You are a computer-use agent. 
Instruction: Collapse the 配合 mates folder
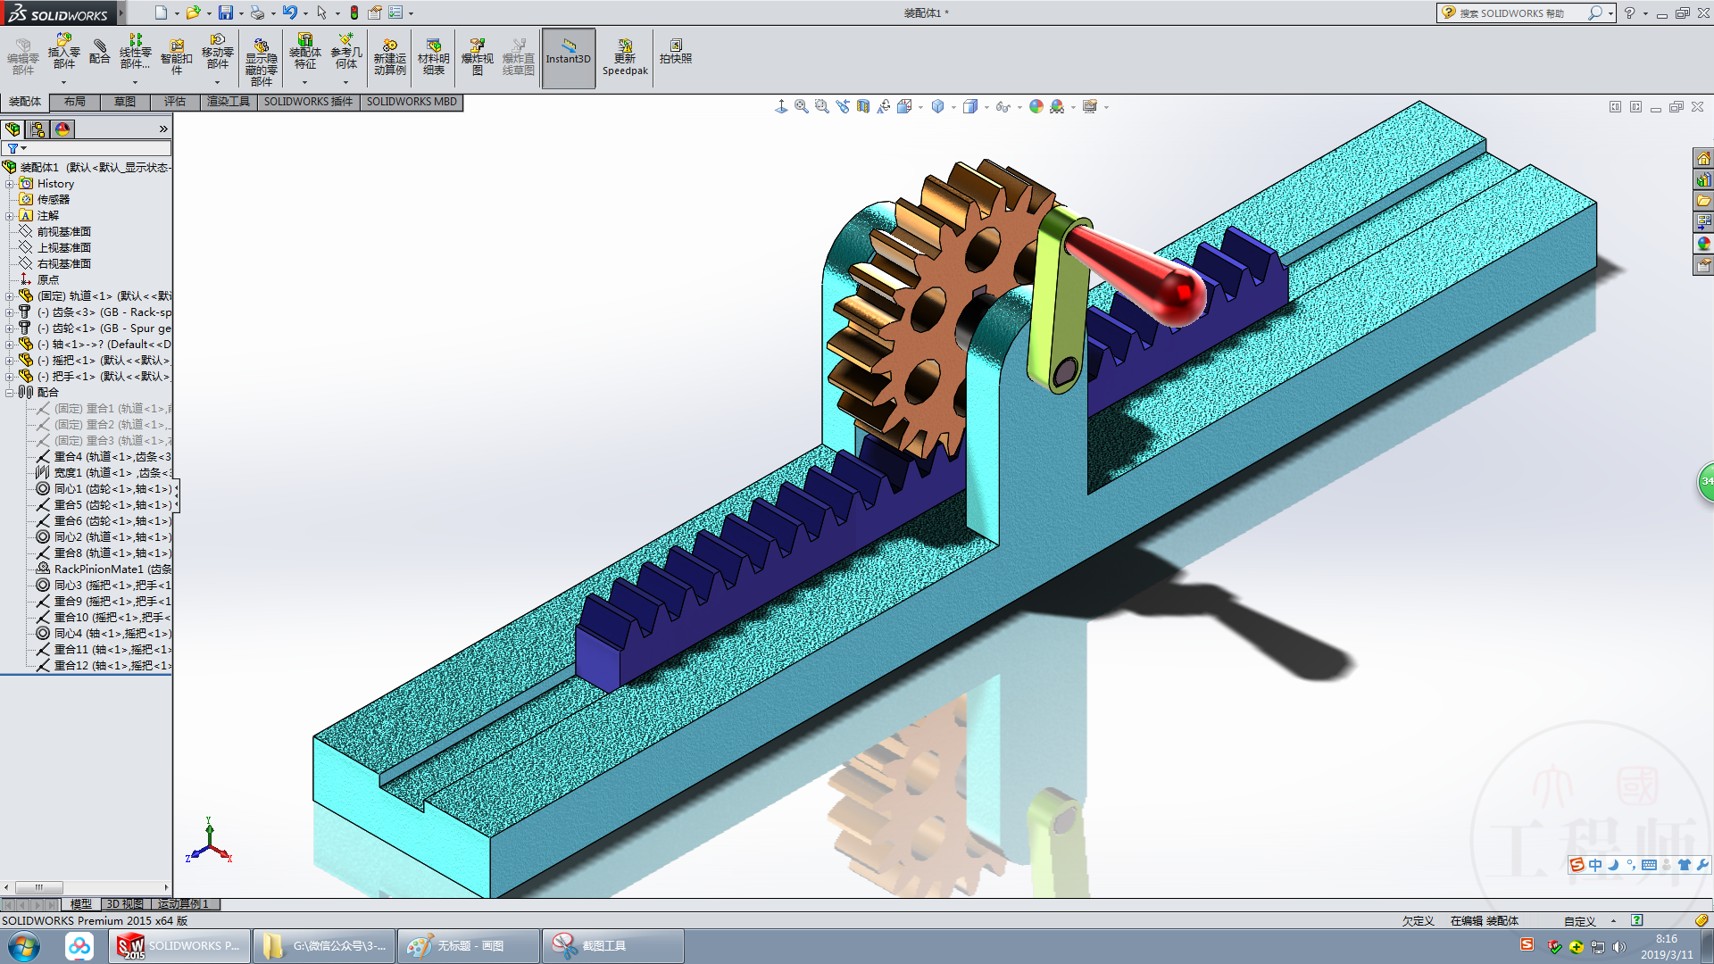click(x=9, y=393)
